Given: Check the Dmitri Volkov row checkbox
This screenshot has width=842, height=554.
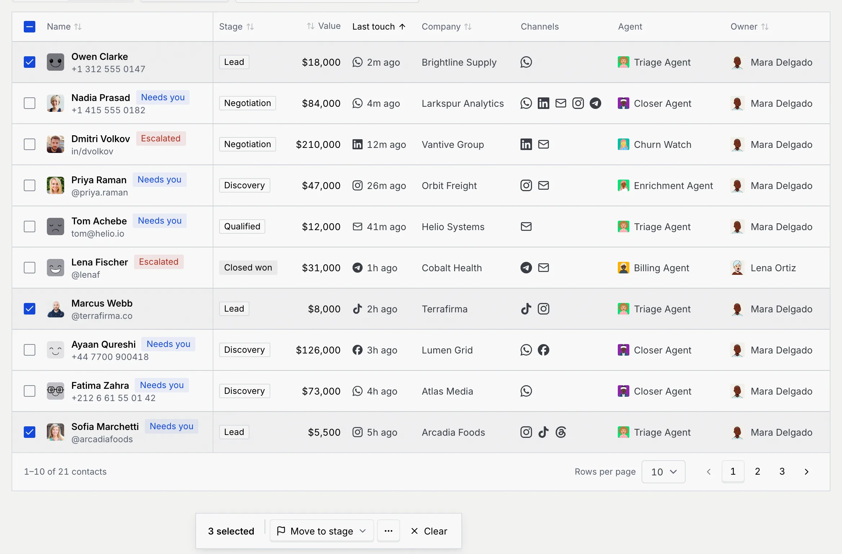Looking at the screenshot, I should point(30,144).
